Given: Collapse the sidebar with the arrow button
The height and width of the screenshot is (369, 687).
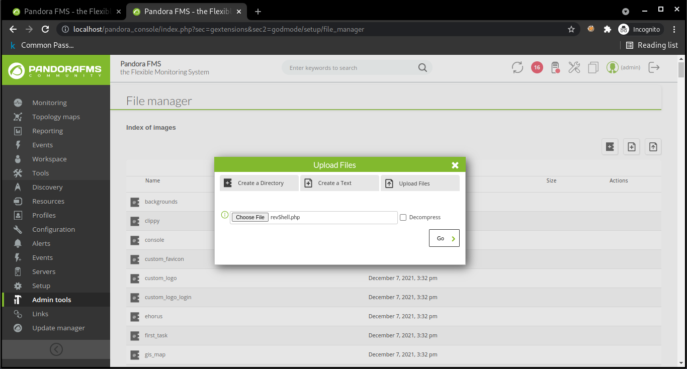Looking at the screenshot, I should (x=56, y=349).
